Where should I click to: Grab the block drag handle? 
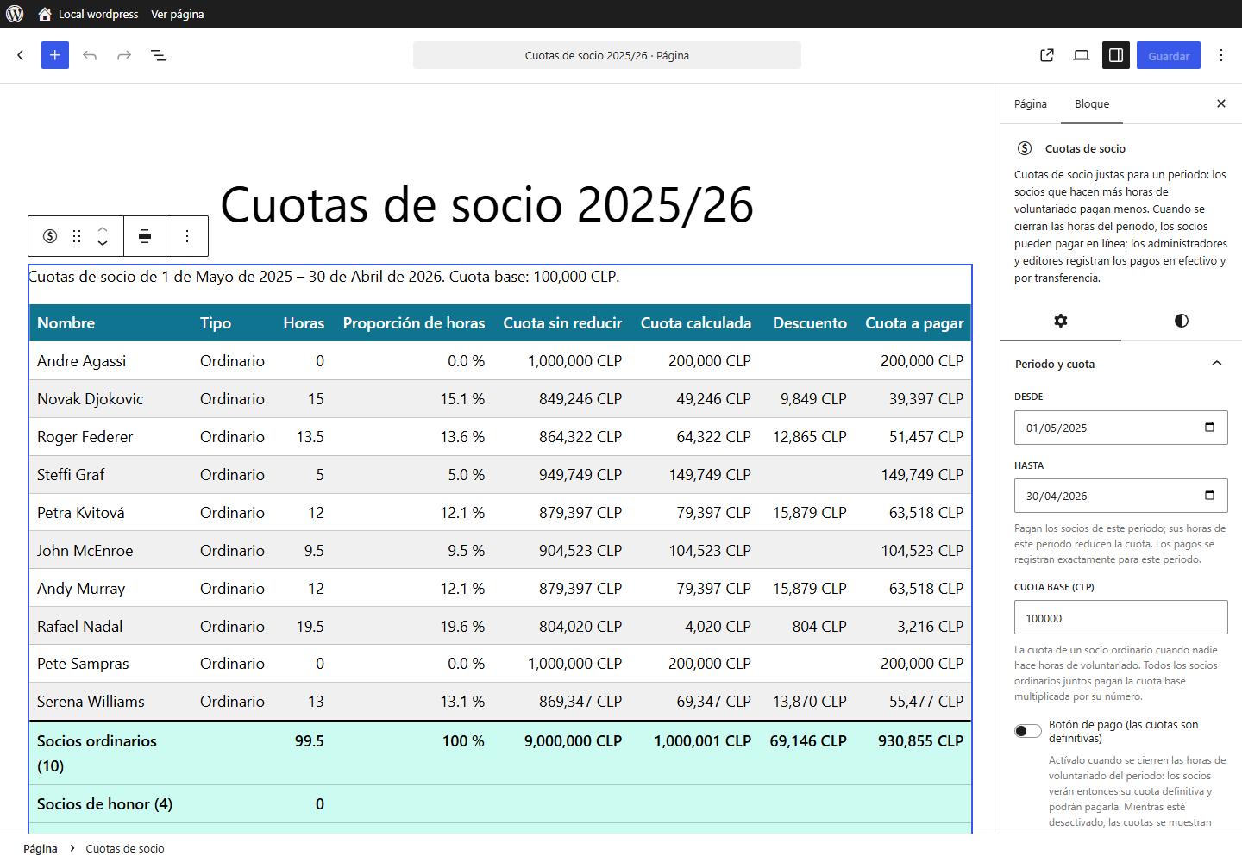click(x=77, y=236)
